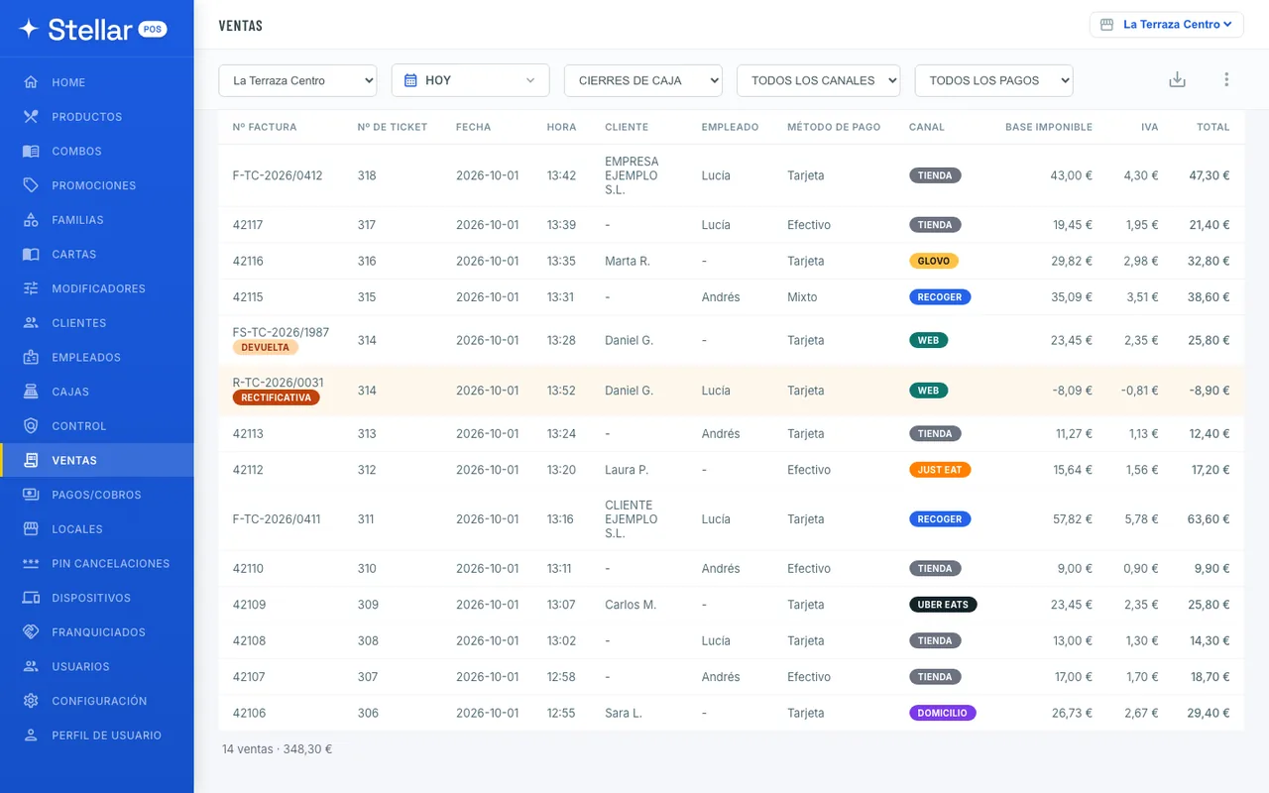Click the DEVUELTA badge
Screen dimensions: 1269x793
265,348
